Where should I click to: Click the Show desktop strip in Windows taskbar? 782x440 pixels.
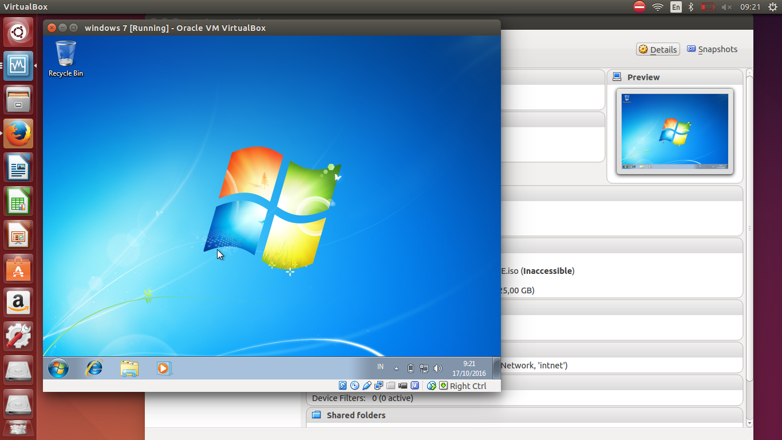click(496, 368)
